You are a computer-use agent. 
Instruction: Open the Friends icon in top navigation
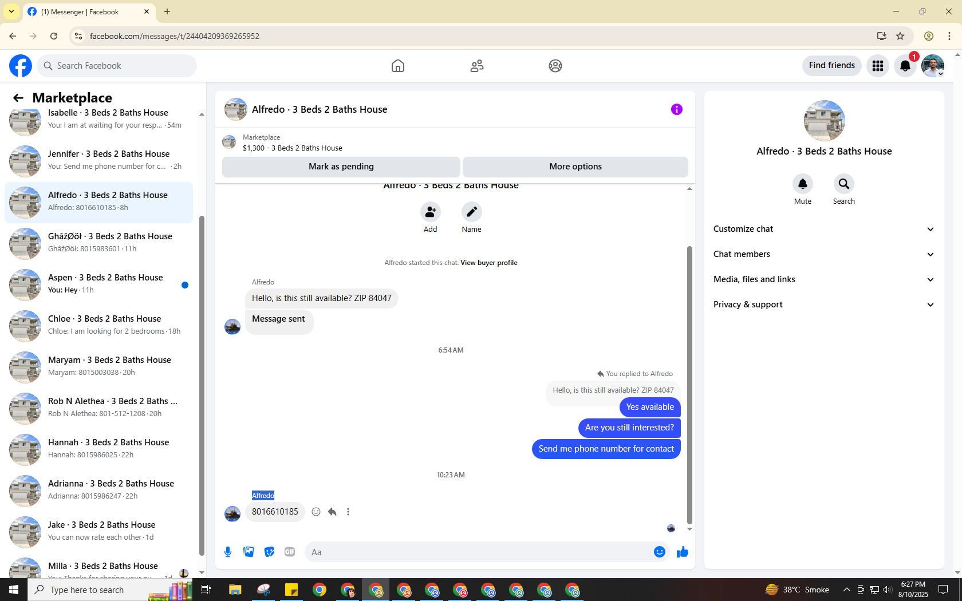(x=477, y=66)
